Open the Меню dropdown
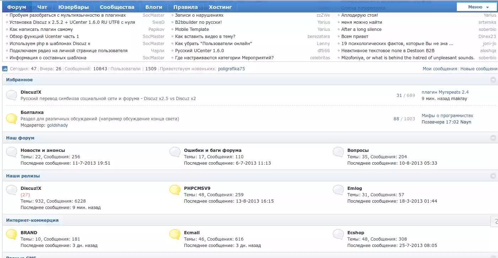 (x=477, y=6)
